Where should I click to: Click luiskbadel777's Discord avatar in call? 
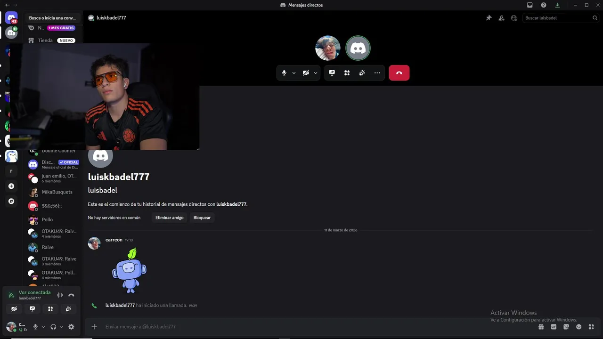(x=358, y=48)
